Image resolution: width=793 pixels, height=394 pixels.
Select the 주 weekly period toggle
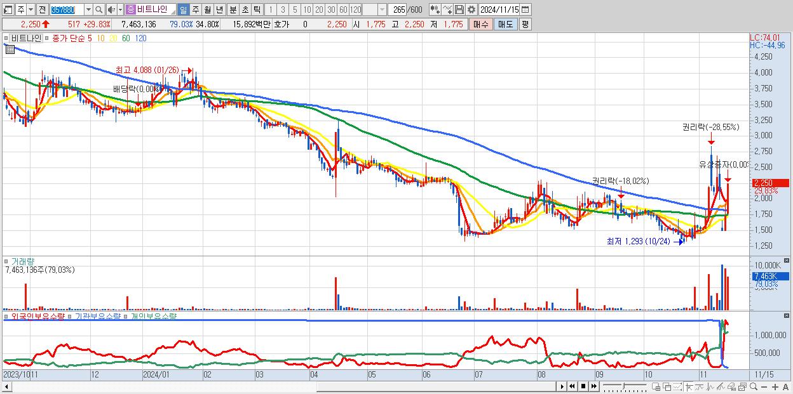[x=195, y=10]
